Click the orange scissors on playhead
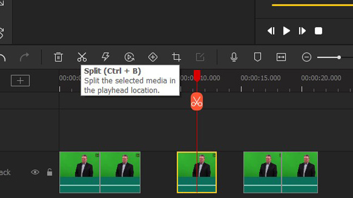The height and width of the screenshot is (198, 353). tap(197, 102)
